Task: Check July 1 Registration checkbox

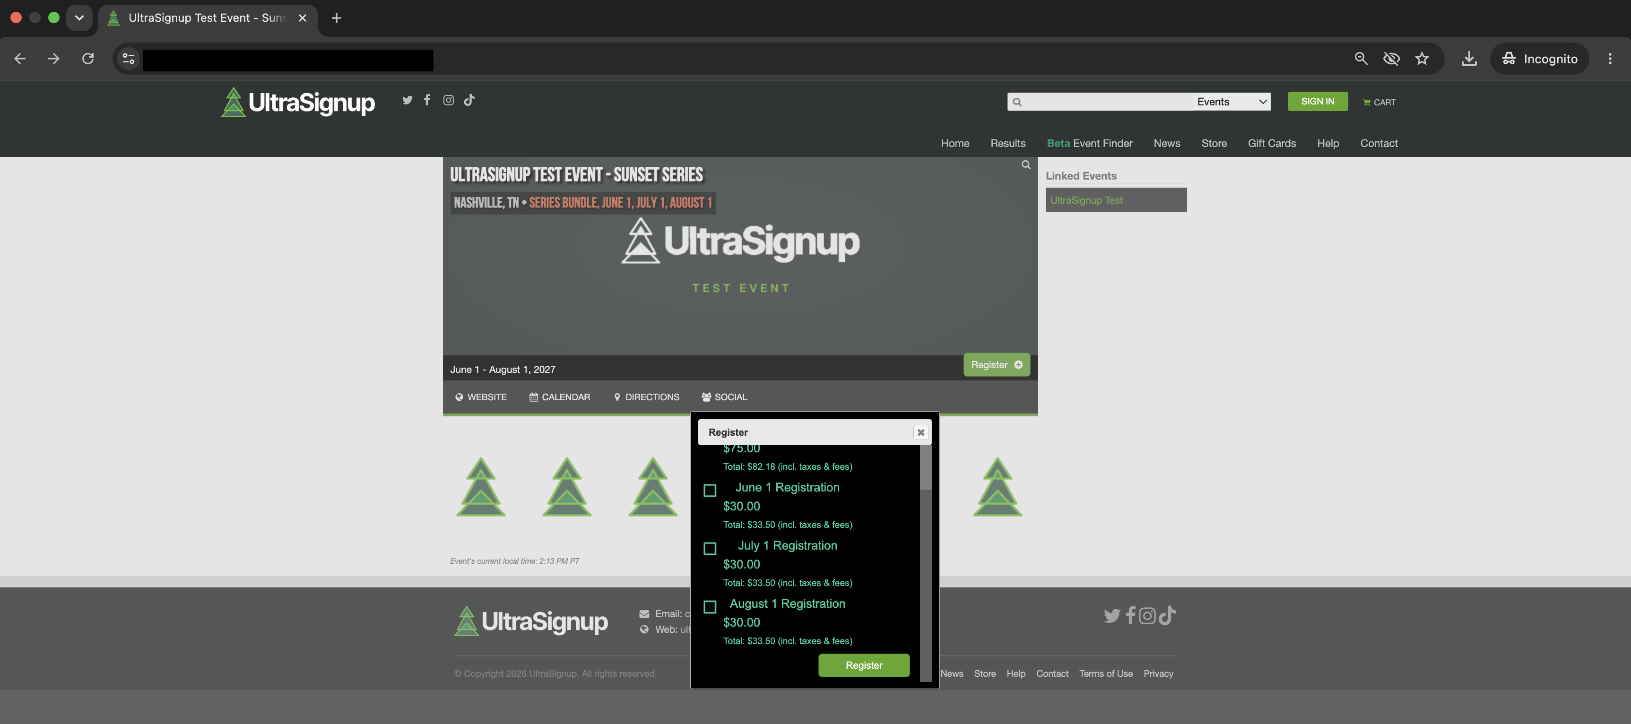Action: pyautogui.click(x=710, y=549)
